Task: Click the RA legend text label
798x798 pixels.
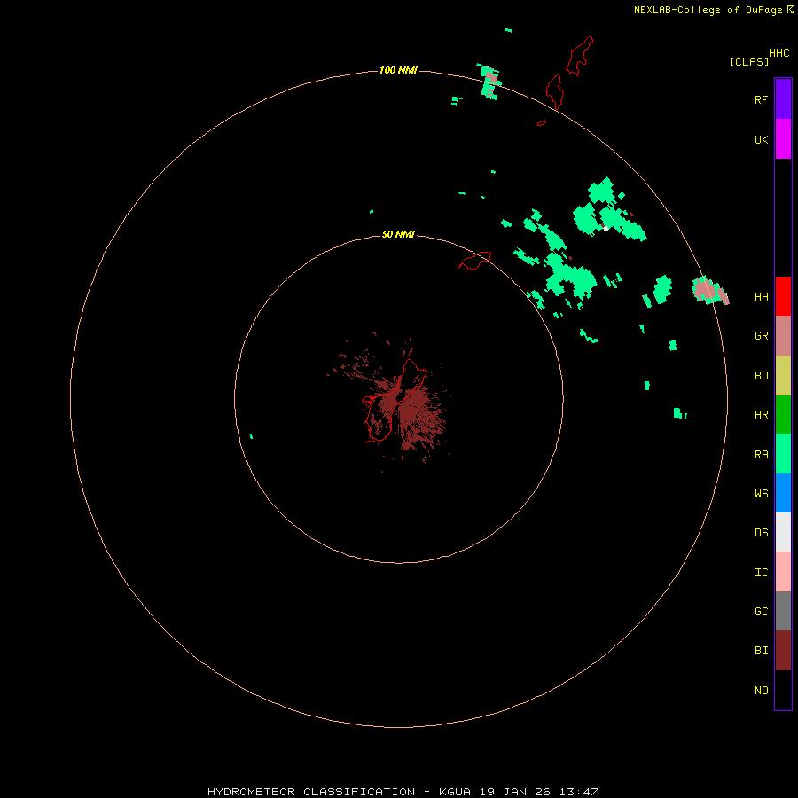Action: [x=761, y=455]
